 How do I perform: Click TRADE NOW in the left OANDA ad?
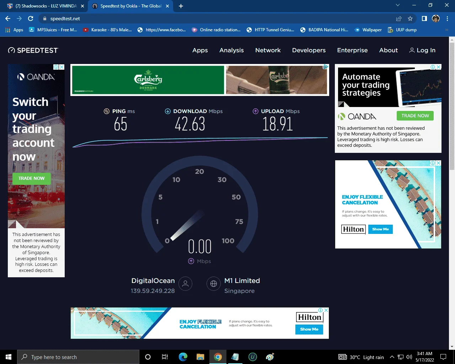pyautogui.click(x=32, y=178)
